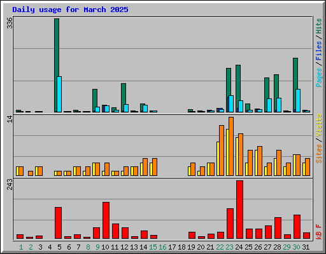Select the cyan Pages bar for day 5
Viewport: 326px width, 254px height.
pyautogui.click(x=59, y=94)
